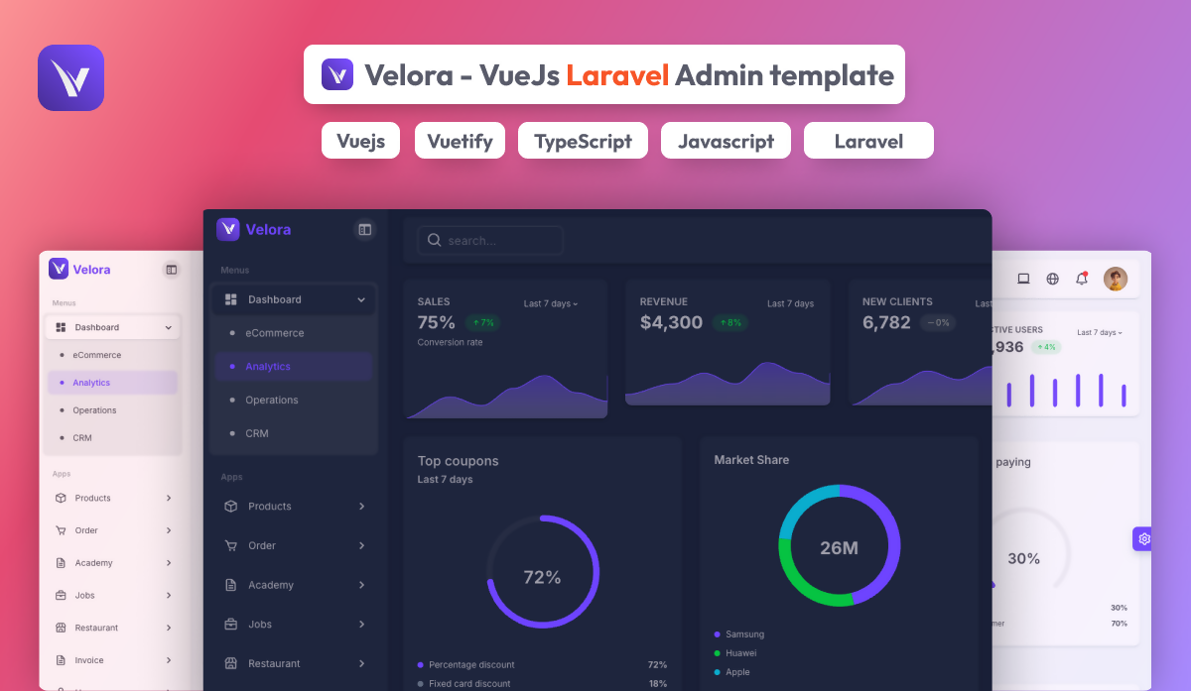The height and width of the screenshot is (691, 1191).
Task: Click the Products box icon in dark sidebar
Action: point(231,507)
